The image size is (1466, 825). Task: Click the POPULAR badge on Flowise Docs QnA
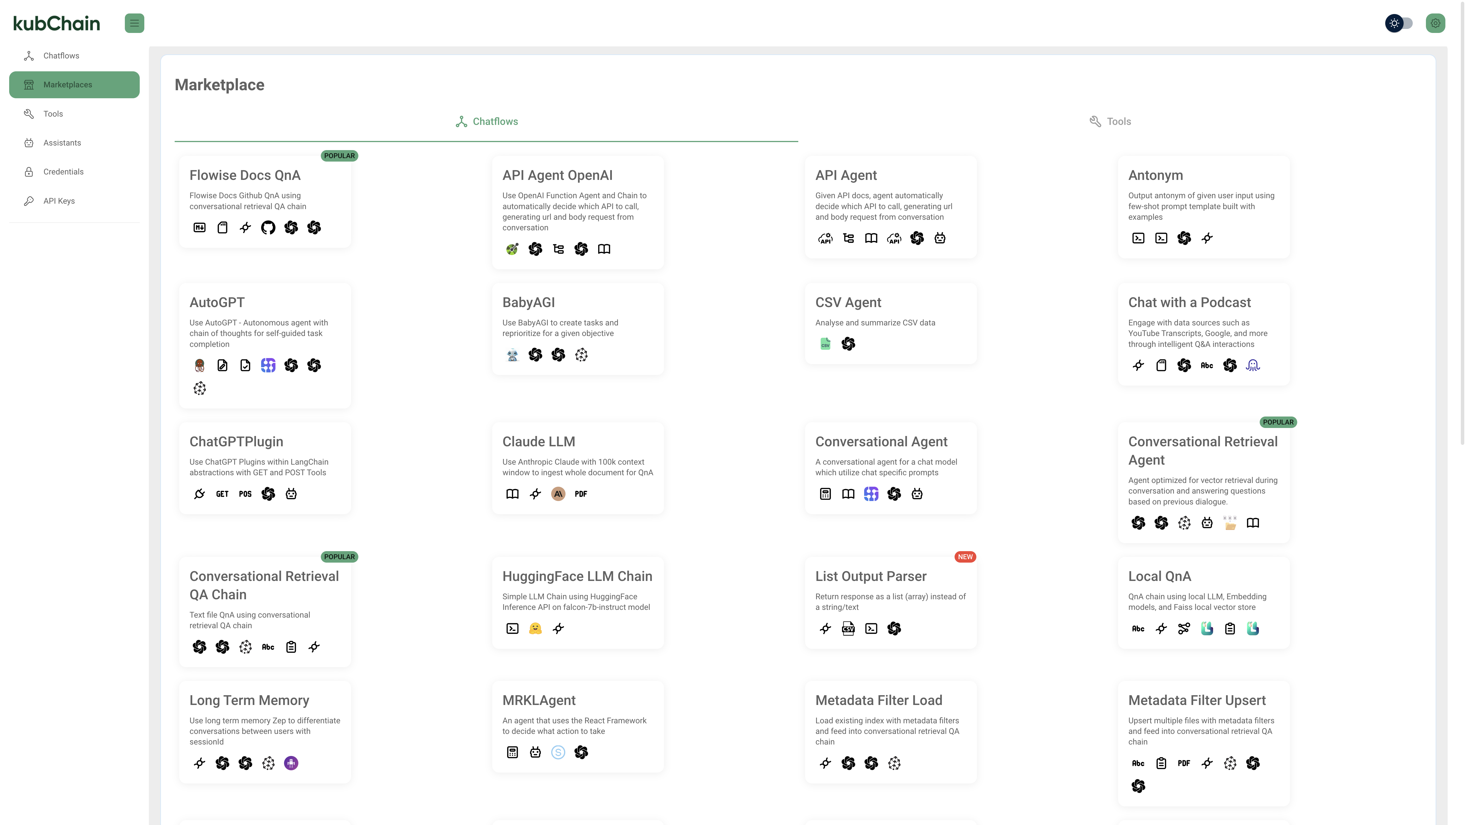[339, 156]
